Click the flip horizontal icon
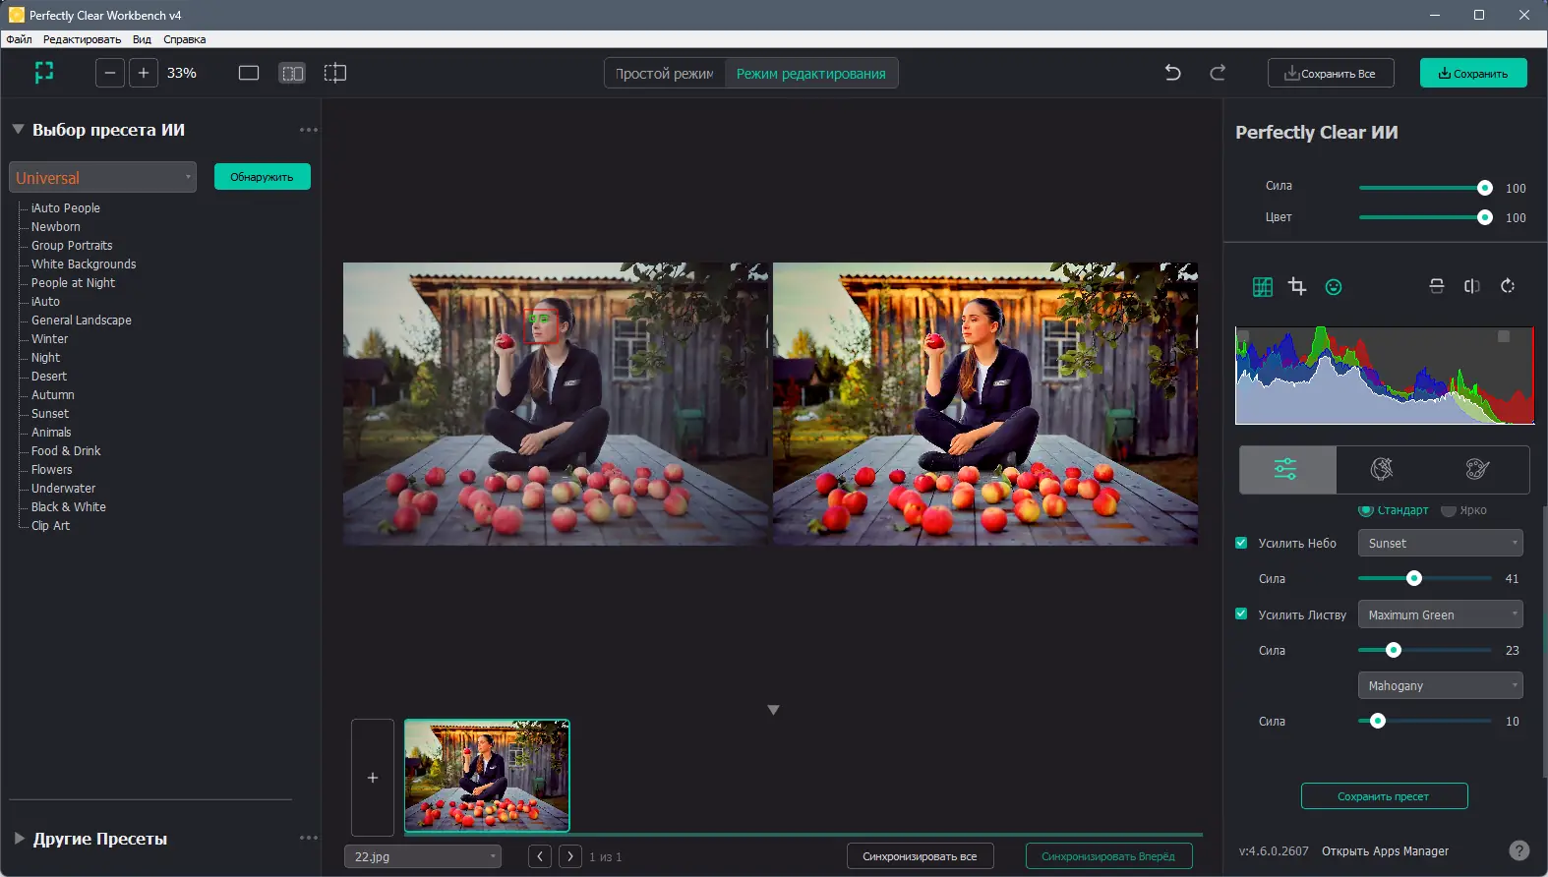Screen dimensions: 1548x877 tap(1472, 286)
